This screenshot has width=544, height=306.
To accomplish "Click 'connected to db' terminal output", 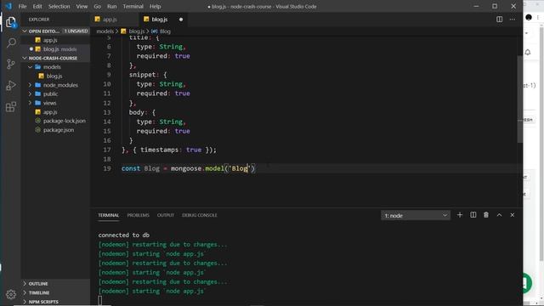I will [124, 235].
